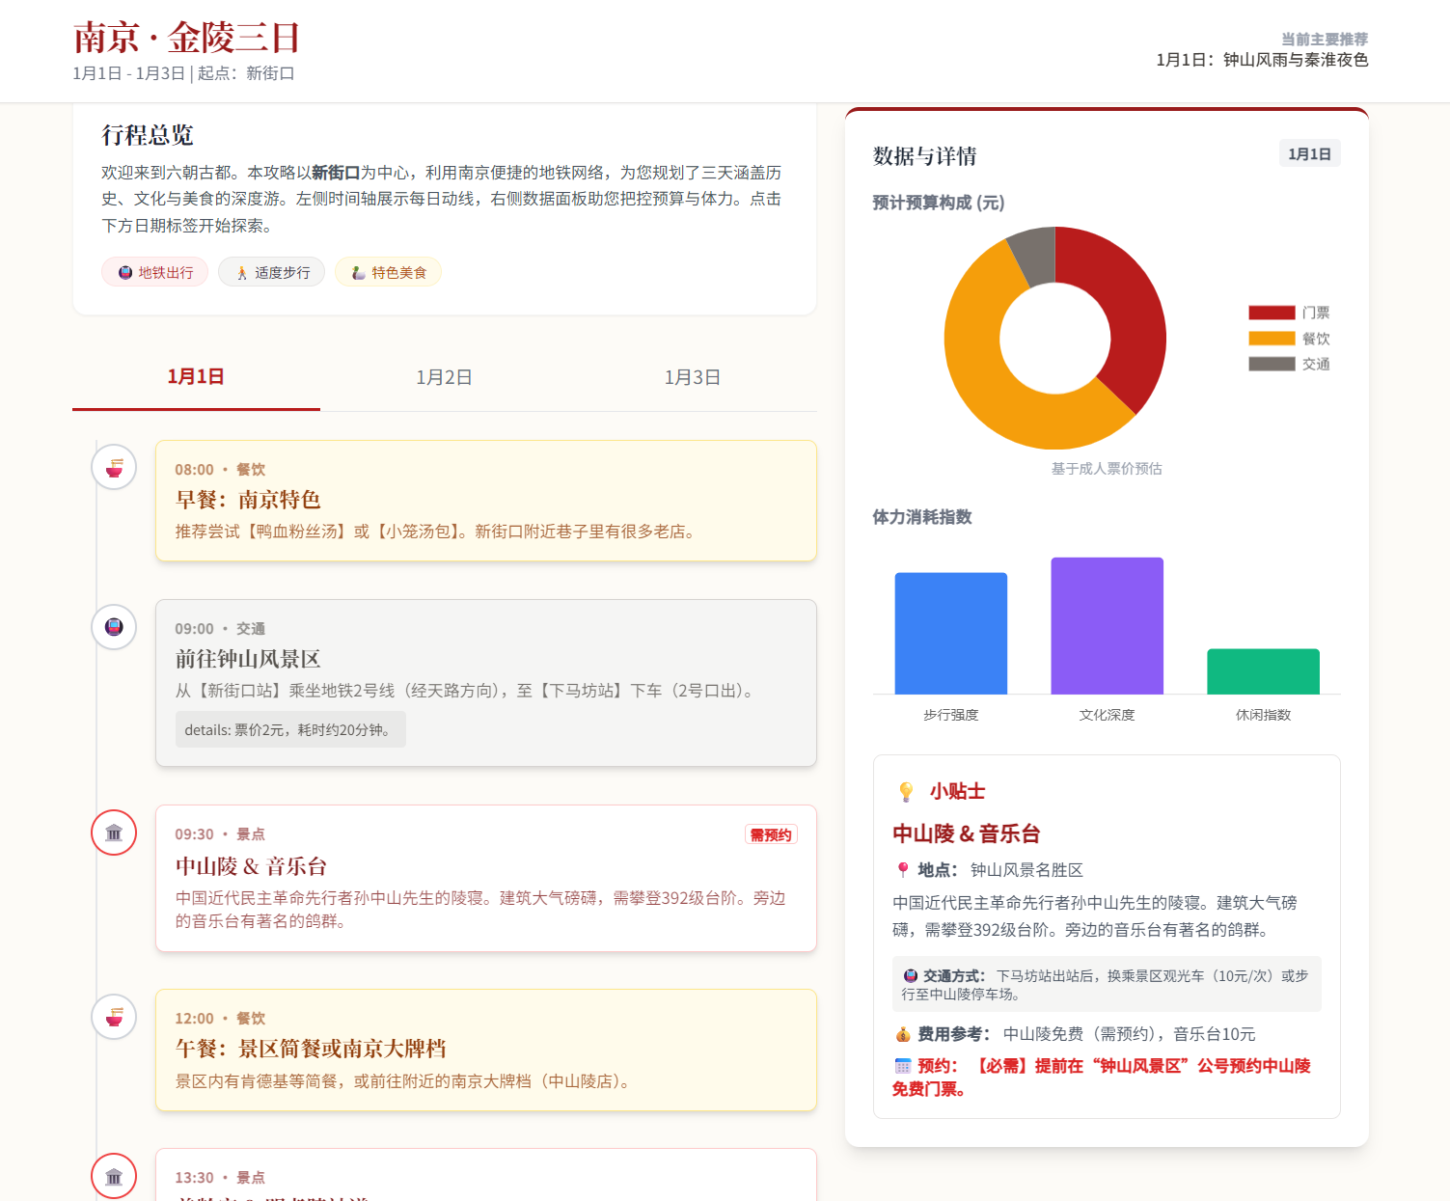Click the location pin icon next to 地点

[x=903, y=870]
